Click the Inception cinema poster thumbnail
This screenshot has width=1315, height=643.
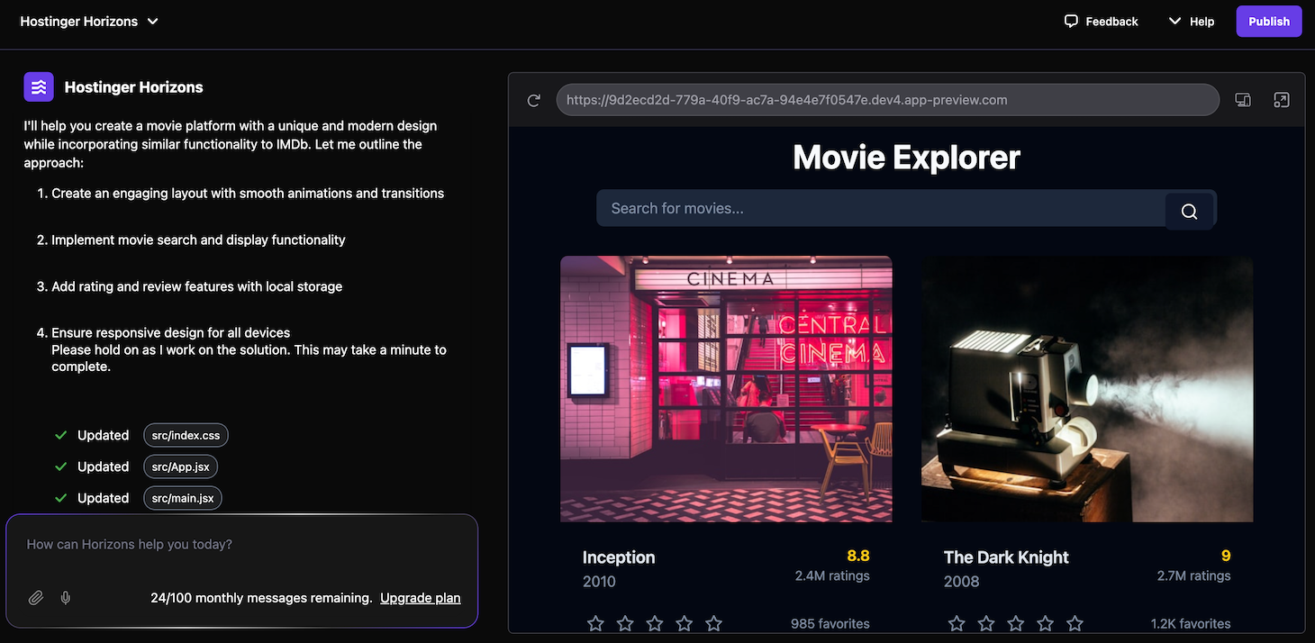[726, 388]
